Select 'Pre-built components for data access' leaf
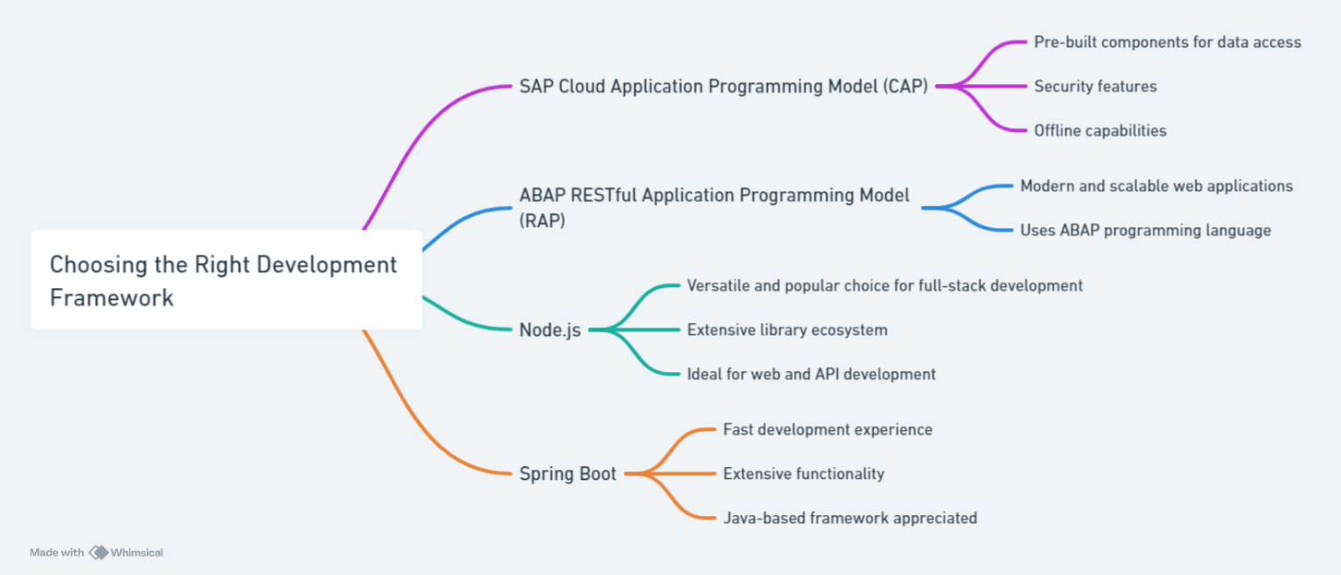The height and width of the screenshot is (575, 1341). coord(1167,42)
